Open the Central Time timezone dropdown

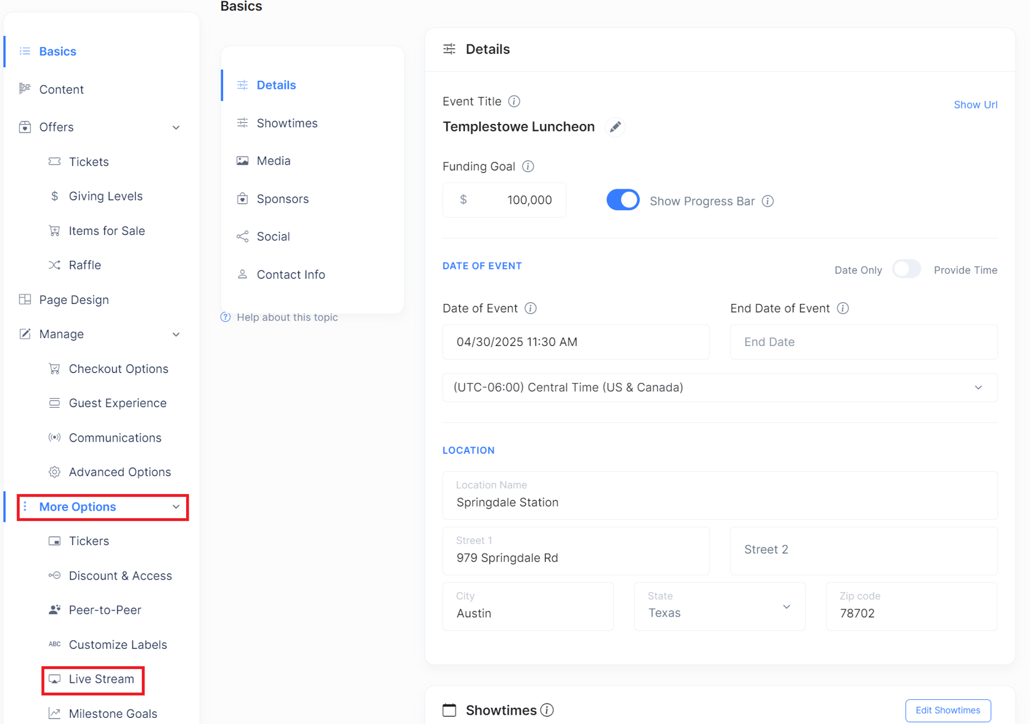point(720,387)
